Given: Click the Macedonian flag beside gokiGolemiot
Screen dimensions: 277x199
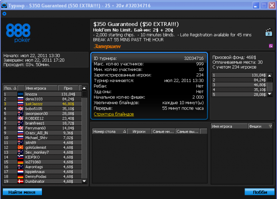Looking at the screenshot, I should [x=21, y=147].
